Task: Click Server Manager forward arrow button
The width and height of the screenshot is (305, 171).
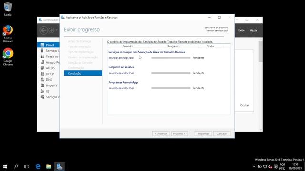Action: pyautogui.click(x=51, y=30)
